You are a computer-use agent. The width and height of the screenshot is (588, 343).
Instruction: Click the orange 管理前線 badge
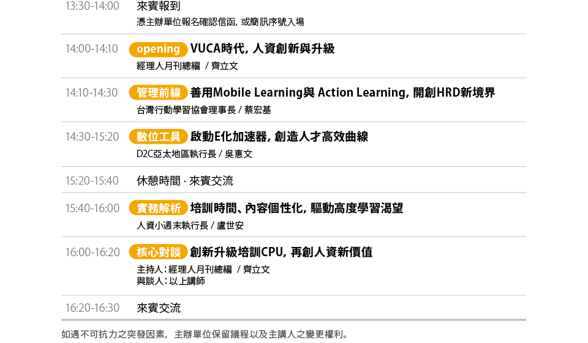[158, 93]
